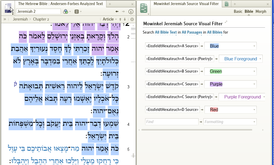Click verse number 3 in Jeremiah
Viewport: 274px width, 165px height.
[128, 87]
